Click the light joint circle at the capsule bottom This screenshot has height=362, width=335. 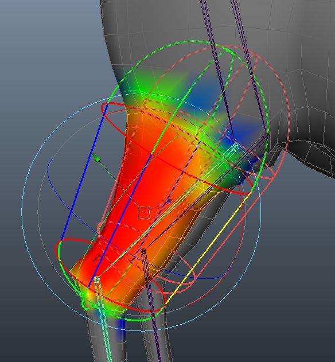coord(97,279)
